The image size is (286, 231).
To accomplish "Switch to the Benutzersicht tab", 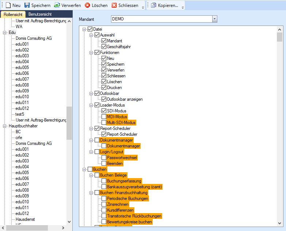I will point(40,14).
